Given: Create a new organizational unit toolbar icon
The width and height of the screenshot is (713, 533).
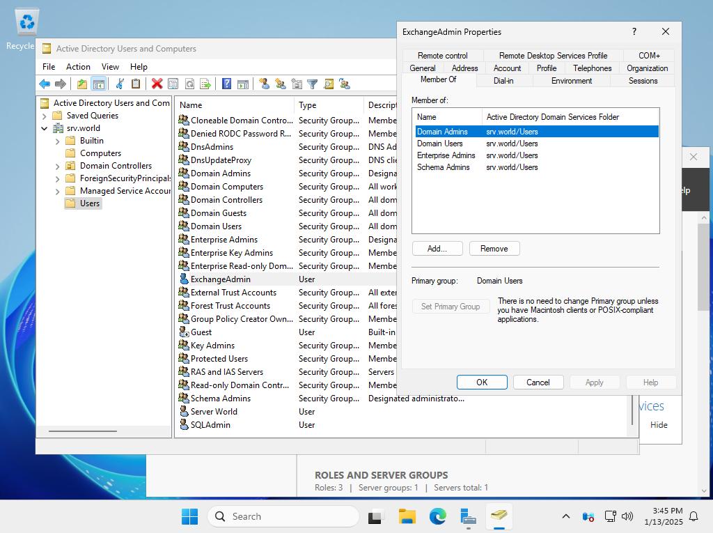Looking at the screenshot, I should (x=297, y=84).
